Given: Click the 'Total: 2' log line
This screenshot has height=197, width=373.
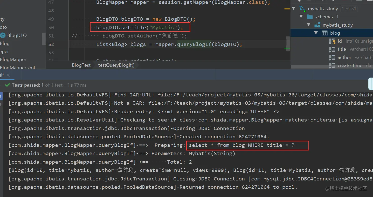Looking at the screenshot, I should tap(100, 162).
